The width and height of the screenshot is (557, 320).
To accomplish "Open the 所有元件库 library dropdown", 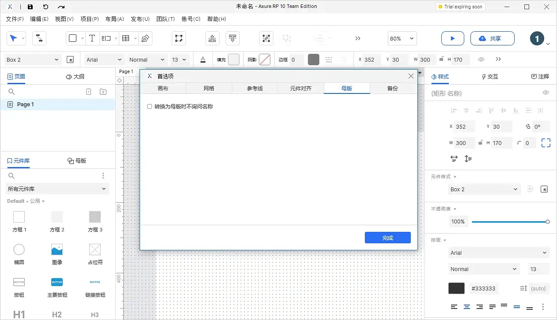I will [57, 189].
